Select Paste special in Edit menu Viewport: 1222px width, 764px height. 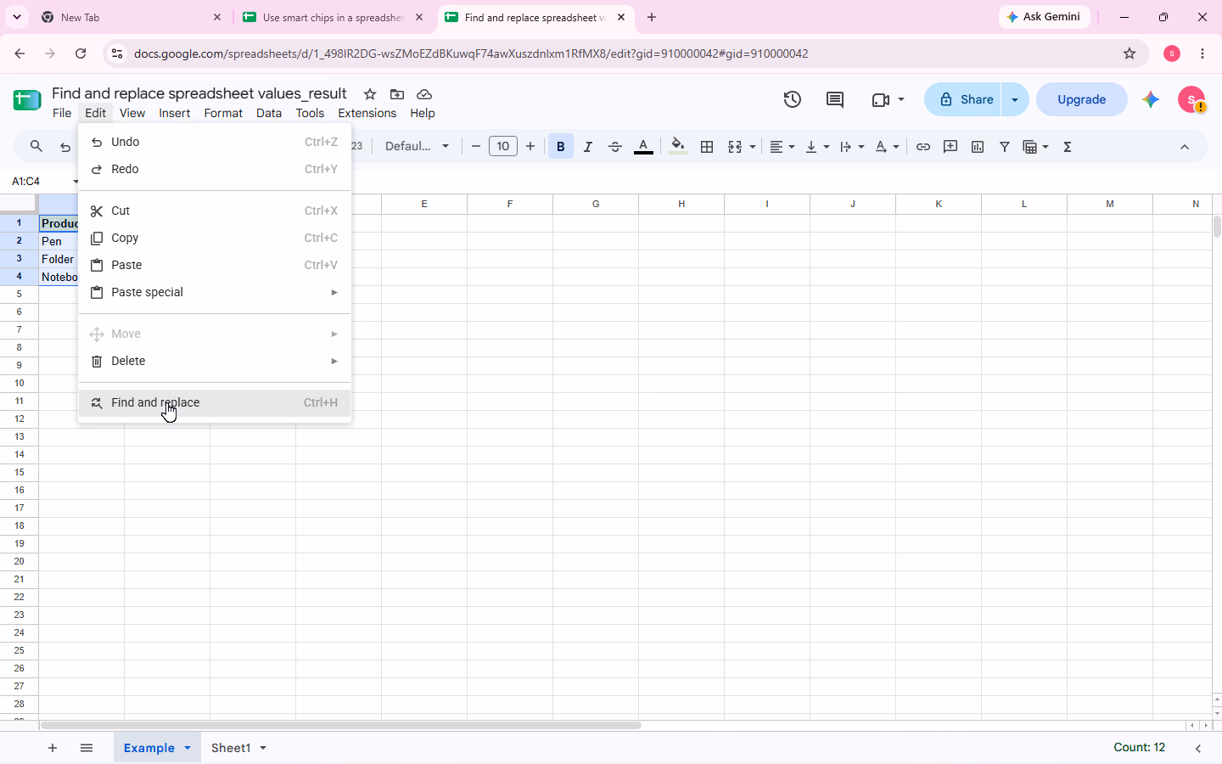[x=215, y=293]
